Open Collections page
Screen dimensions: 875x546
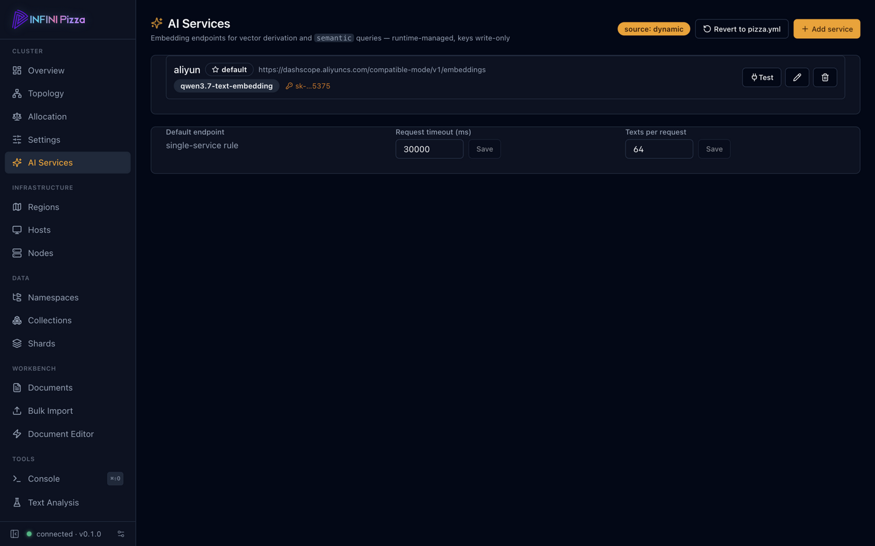pyautogui.click(x=67, y=320)
